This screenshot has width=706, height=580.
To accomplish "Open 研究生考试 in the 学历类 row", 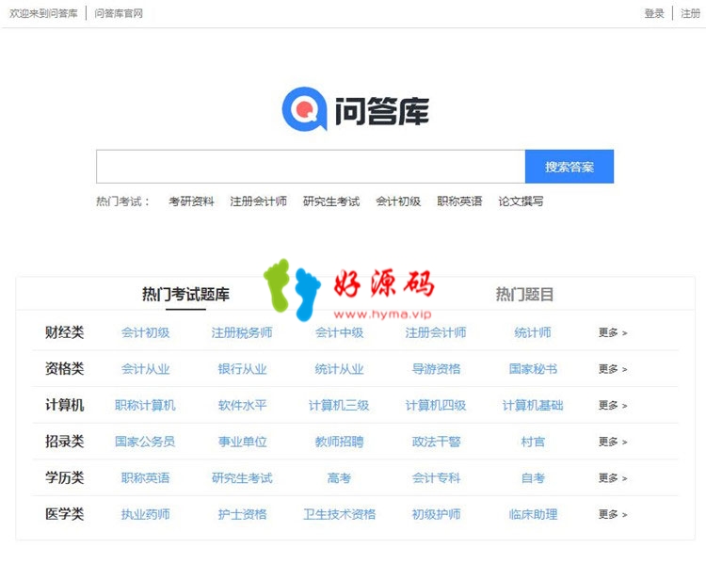I will point(242,477).
